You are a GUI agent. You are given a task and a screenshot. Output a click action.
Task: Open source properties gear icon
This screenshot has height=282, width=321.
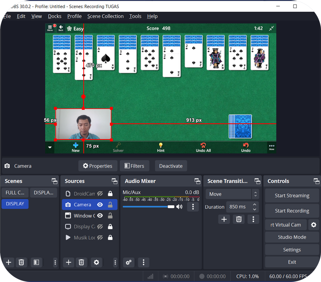point(96,262)
